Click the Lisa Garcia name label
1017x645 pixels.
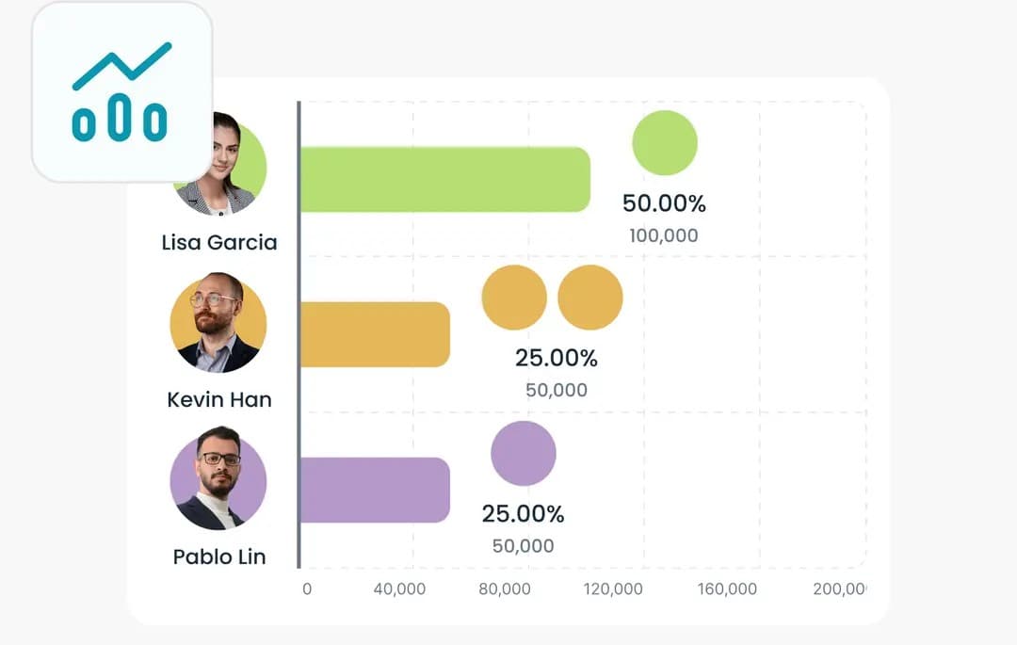(219, 243)
